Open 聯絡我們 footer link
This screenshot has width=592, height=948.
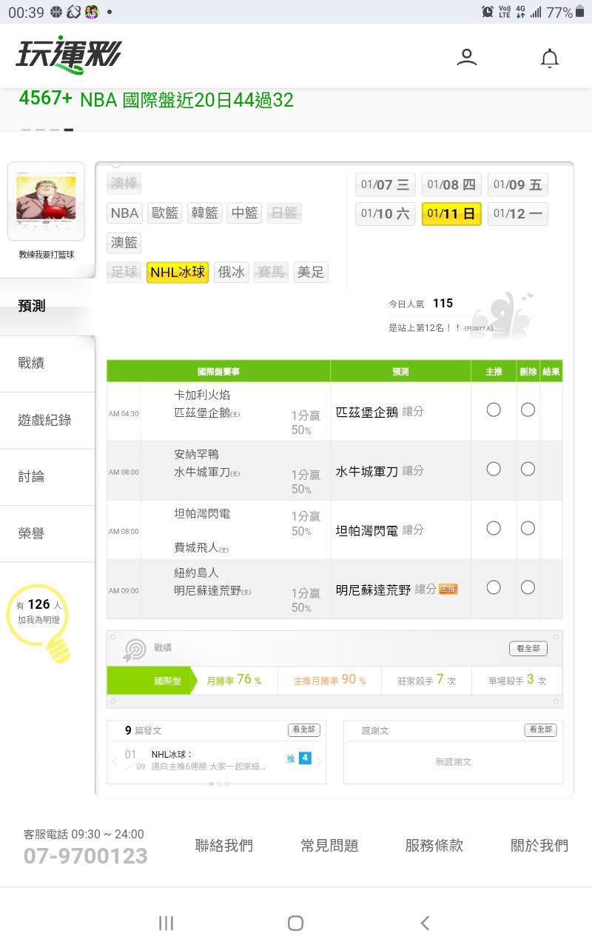pos(223,845)
